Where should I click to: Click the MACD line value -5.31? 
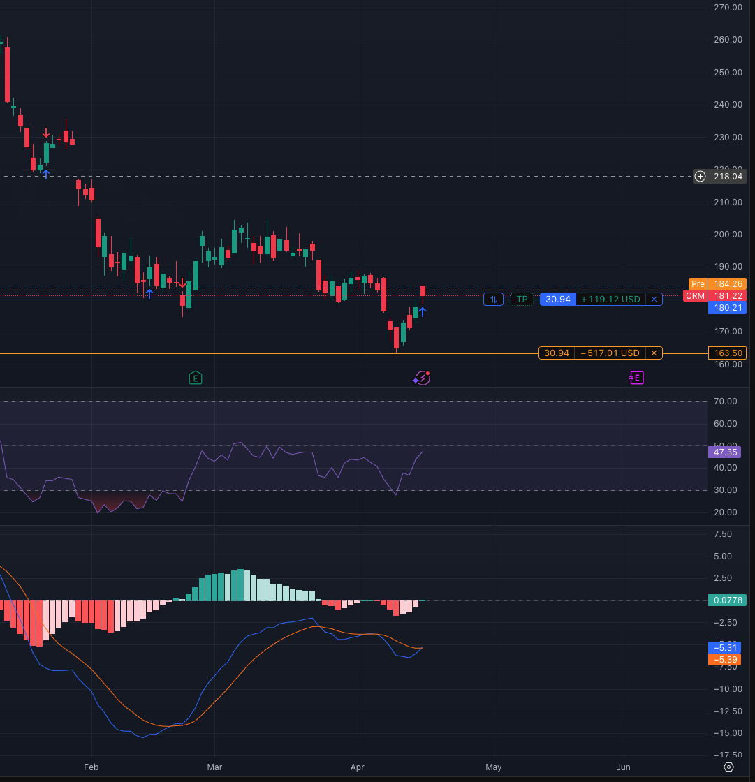[x=724, y=648]
